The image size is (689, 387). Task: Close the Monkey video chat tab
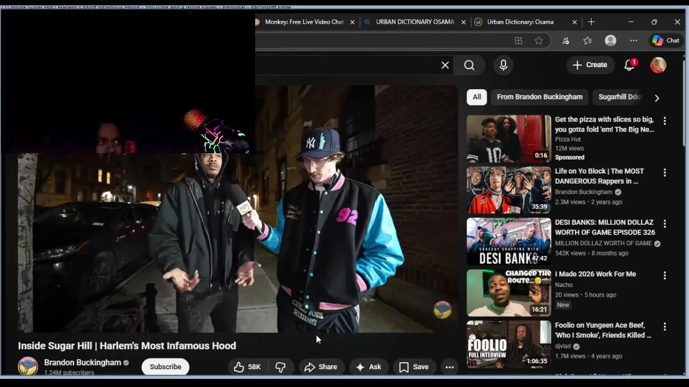353,22
